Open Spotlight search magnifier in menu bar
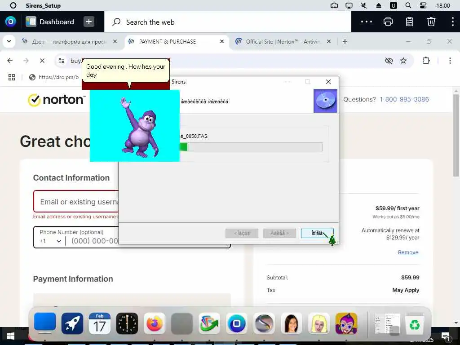The width and height of the screenshot is (460, 345). click(x=408, y=5)
